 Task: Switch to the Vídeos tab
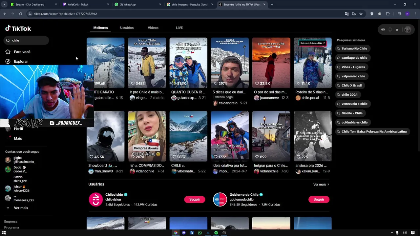(153, 28)
